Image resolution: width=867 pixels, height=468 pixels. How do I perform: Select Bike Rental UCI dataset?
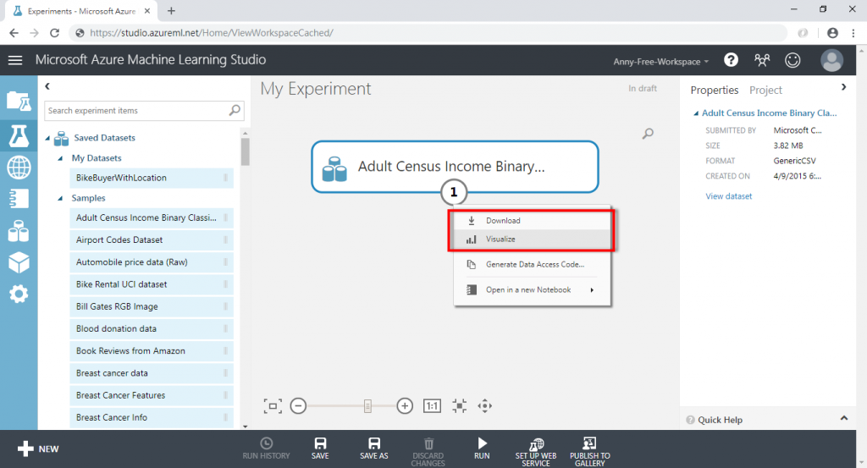click(x=152, y=284)
